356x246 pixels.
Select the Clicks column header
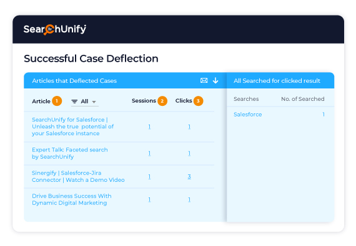pyautogui.click(x=184, y=101)
